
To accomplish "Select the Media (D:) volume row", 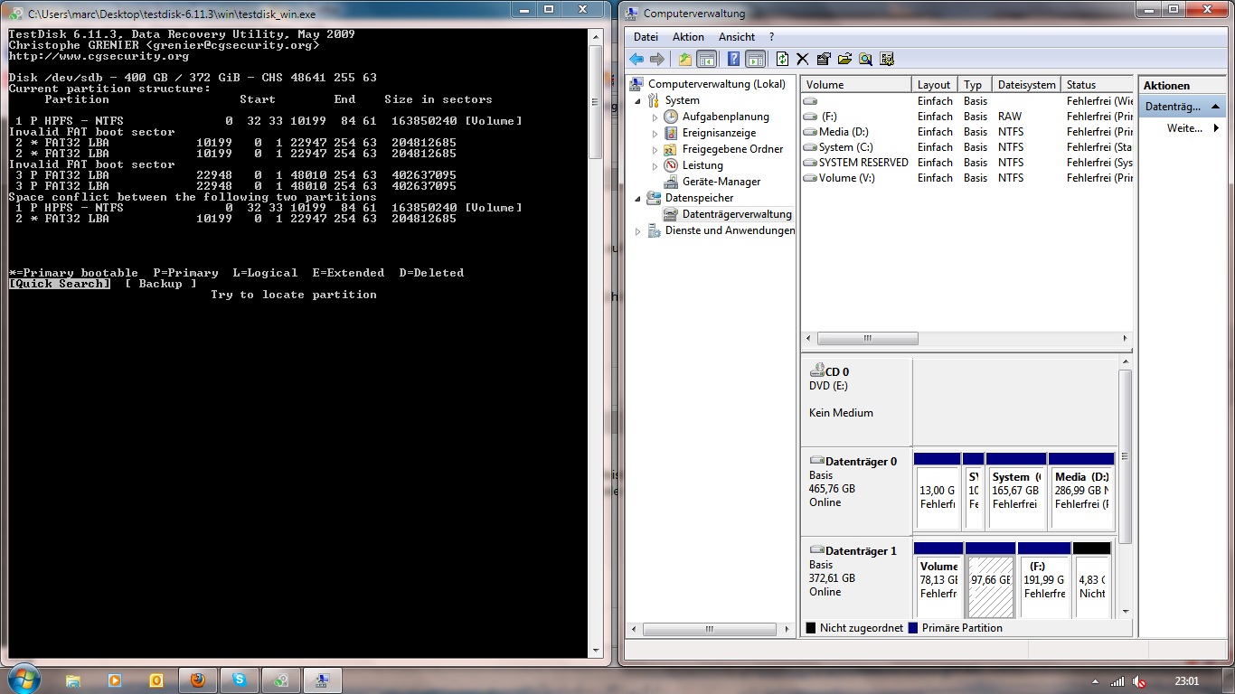I will pos(966,132).
